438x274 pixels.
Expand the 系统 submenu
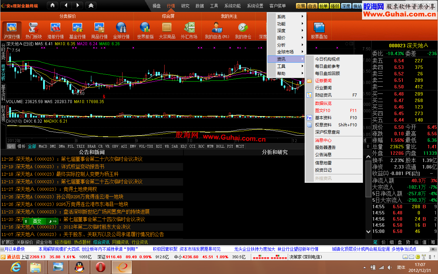287,17
